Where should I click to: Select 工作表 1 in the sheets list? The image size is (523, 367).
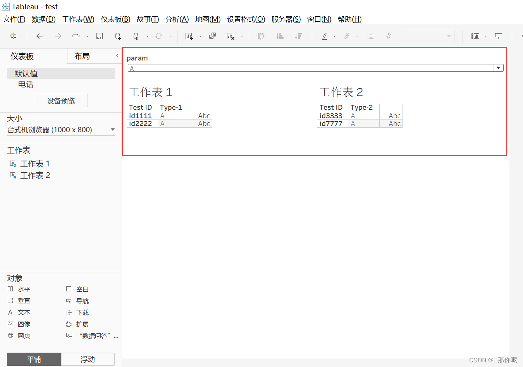click(35, 164)
